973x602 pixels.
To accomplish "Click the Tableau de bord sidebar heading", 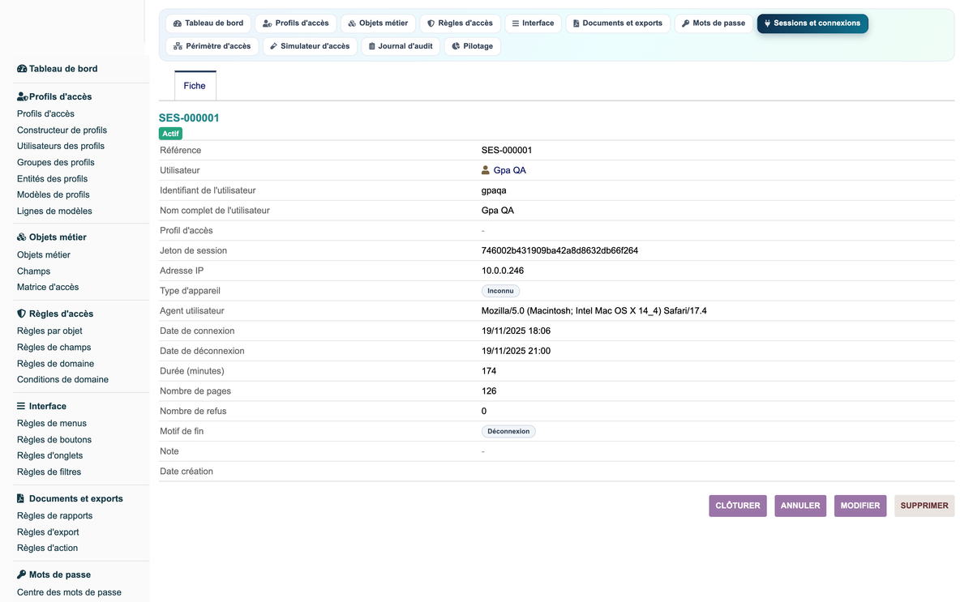I will [x=58, y=69].
